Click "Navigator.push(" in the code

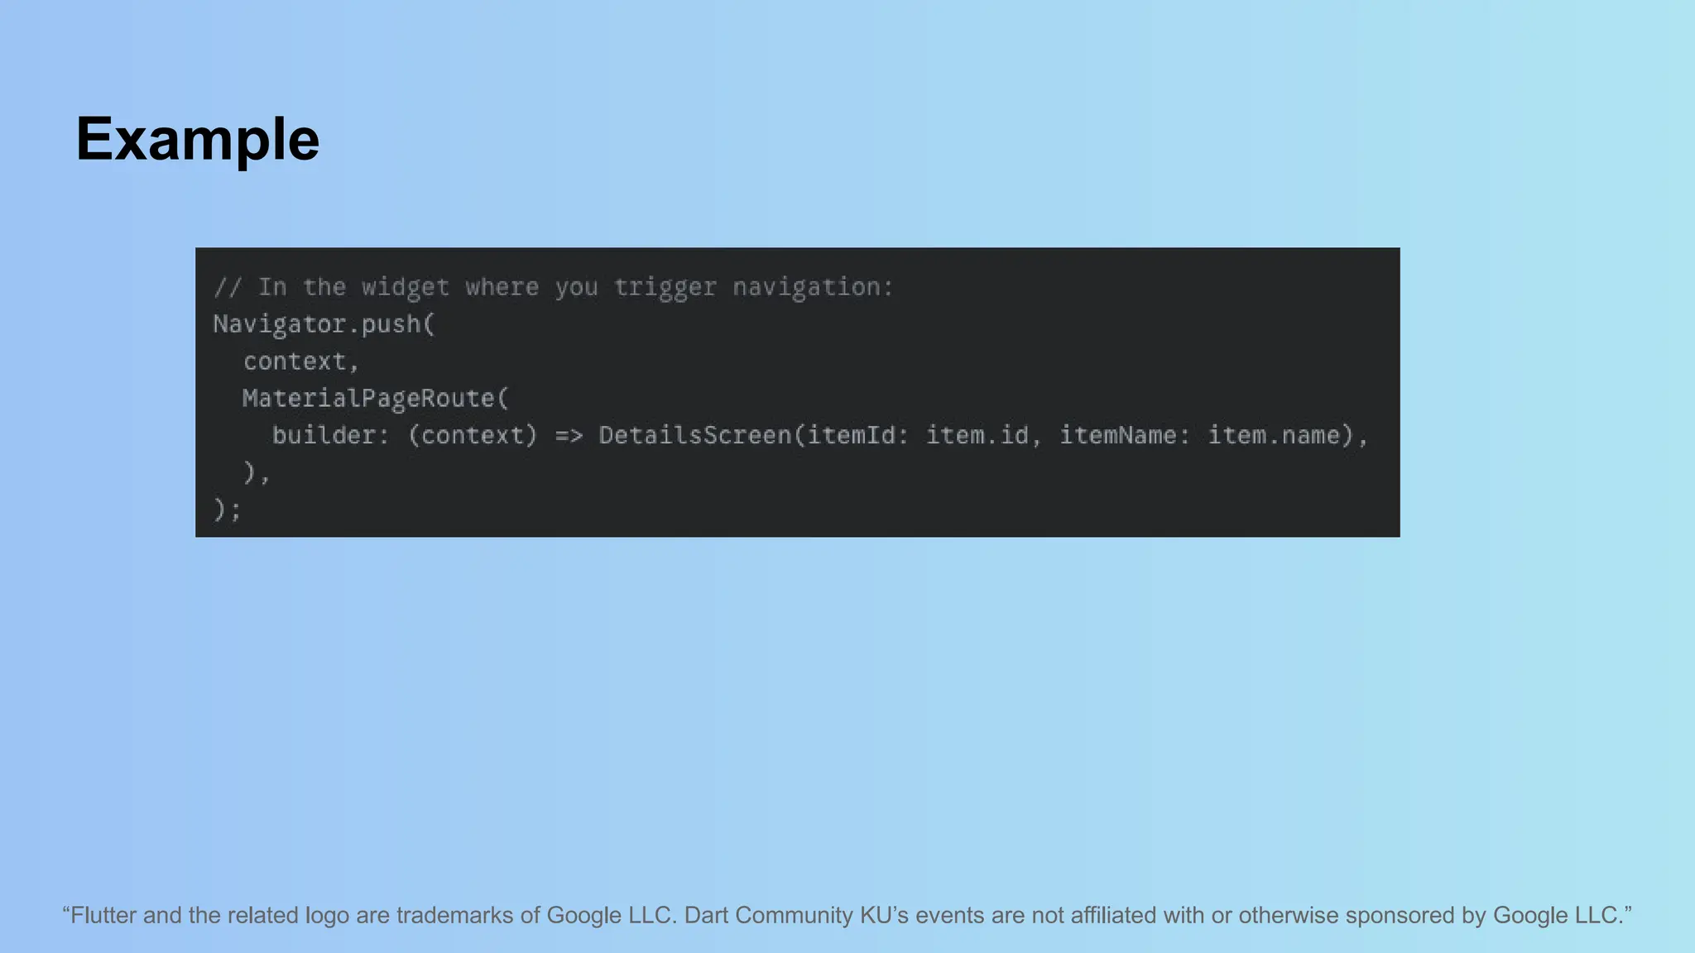click(324, 324)
